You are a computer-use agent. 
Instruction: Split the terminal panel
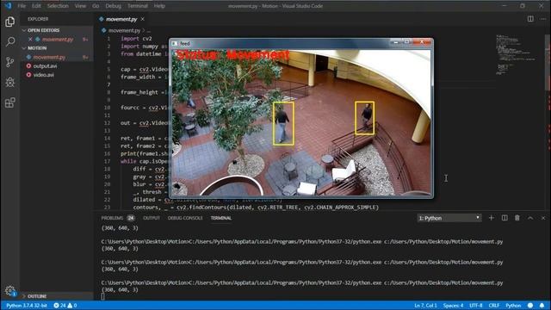point(505,218)
